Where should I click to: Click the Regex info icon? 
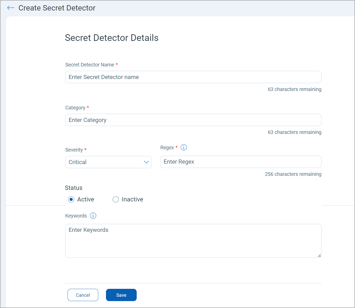184,147
